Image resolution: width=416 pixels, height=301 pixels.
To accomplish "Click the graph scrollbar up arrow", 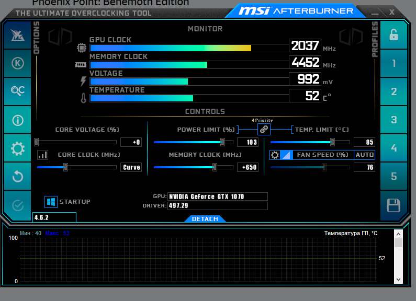I will 398,234.
